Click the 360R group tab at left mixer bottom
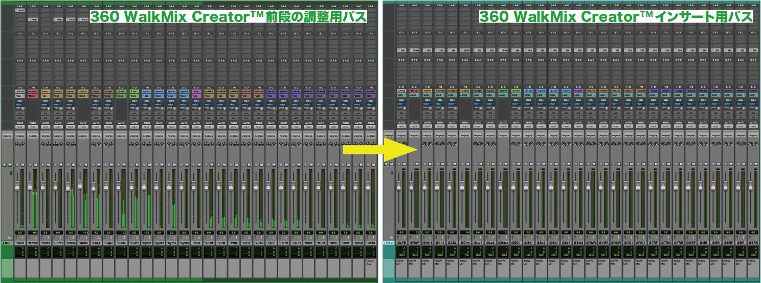 click(x=7, y=243)
